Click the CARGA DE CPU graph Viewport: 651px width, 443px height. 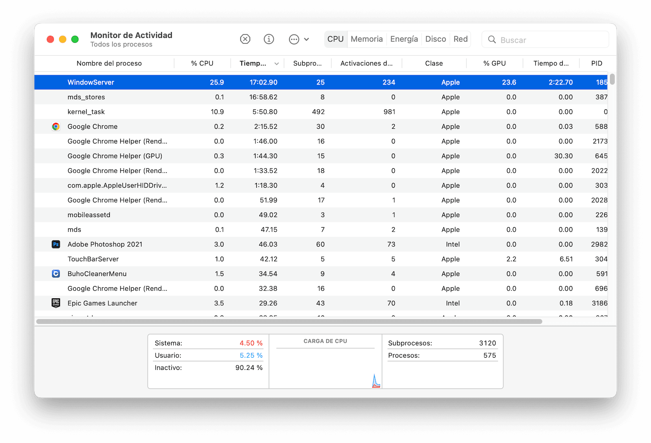click(325, 368)
